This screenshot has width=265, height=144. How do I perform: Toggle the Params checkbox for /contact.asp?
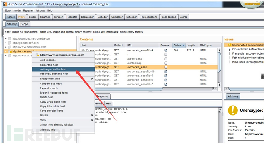click(166, 63)
